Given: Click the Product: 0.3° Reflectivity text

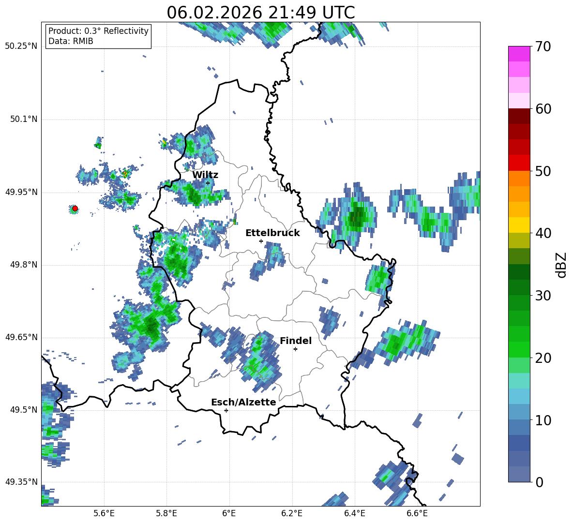Looking at the screenshot, I should point(98,31).
